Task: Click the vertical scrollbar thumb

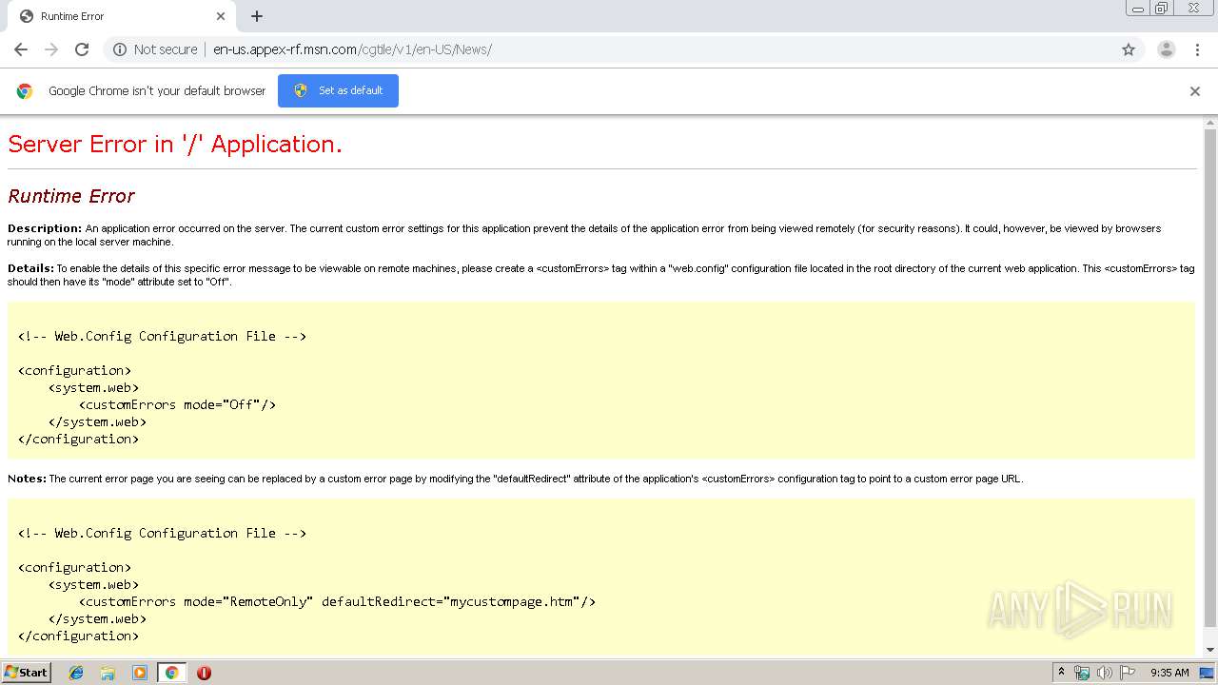Action: point(1210,379)
